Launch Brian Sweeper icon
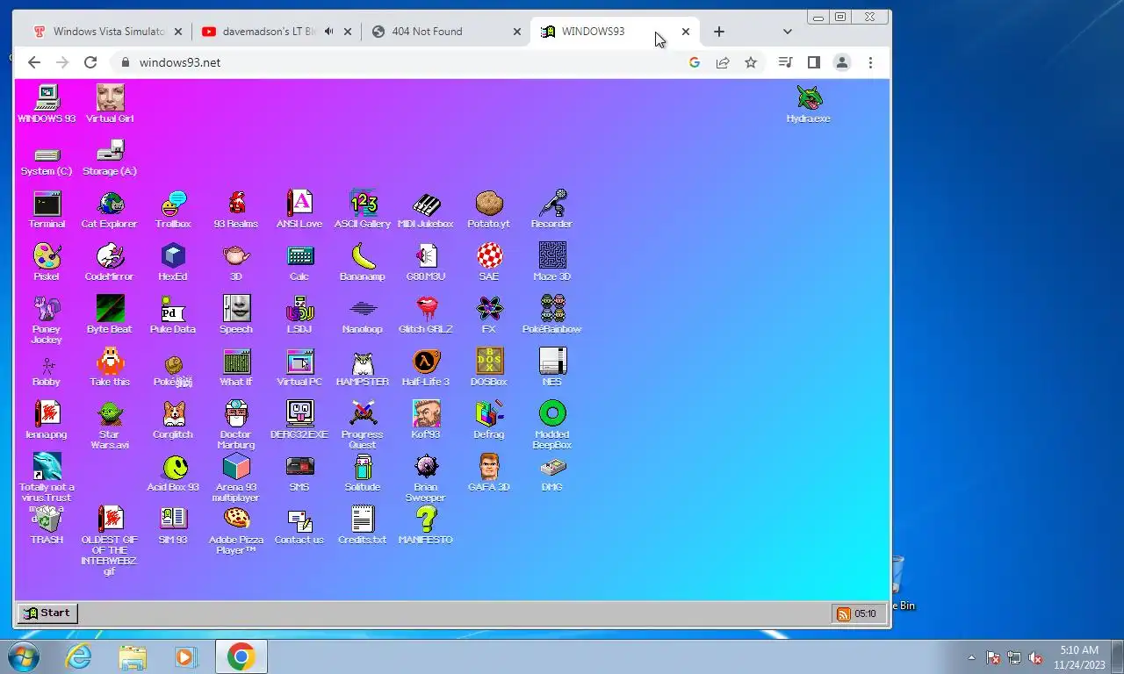 (x=426, y=477)
